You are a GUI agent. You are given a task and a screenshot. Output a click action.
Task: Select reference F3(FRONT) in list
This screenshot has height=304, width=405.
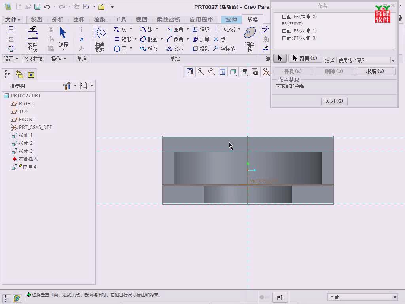coord(292,24)
